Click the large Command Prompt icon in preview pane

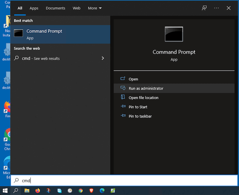pyautogui.click(x=174, y=34)
